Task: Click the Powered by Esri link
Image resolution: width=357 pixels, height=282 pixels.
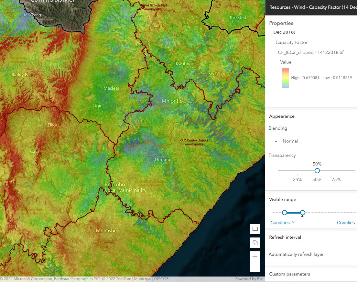Action: 249,279
